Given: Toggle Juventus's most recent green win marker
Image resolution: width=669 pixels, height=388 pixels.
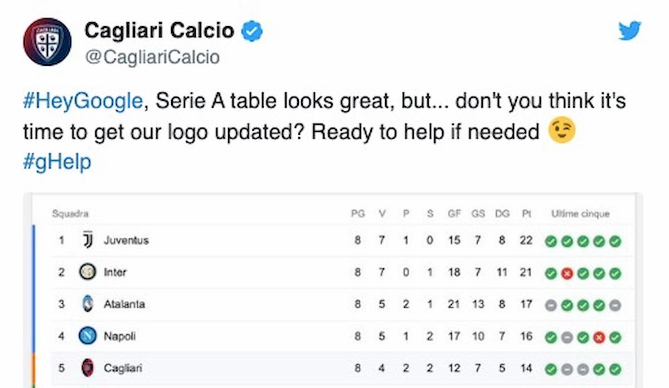Looking at the screenshot, I should [615, 241].
